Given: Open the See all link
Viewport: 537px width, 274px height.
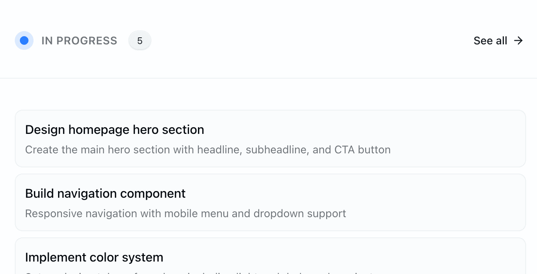Looking at the screenshot, I should pos(490,40).
